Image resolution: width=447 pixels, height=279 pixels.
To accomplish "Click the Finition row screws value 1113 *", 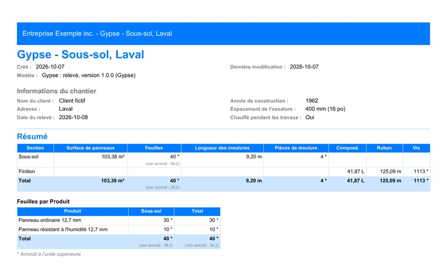I will click(x=421, y=172).
